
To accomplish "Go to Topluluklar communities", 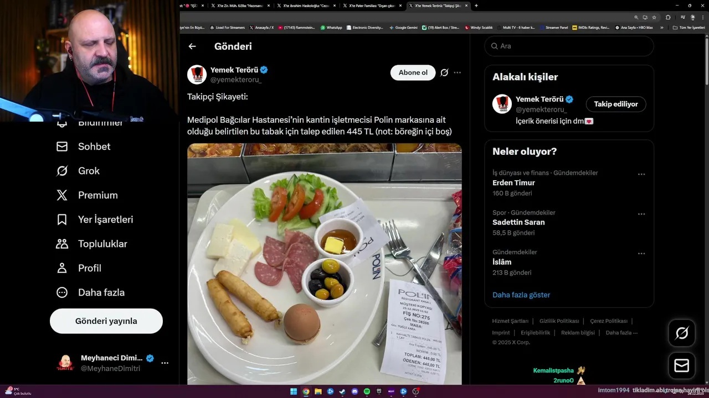I will 92,244.
